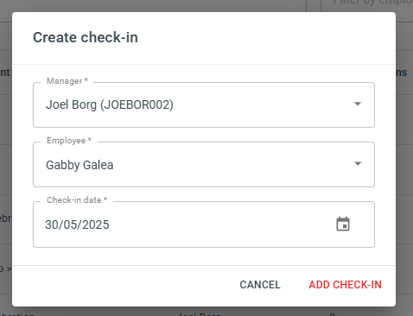Open the calendar date picker icon

click(x=343, y=224)
